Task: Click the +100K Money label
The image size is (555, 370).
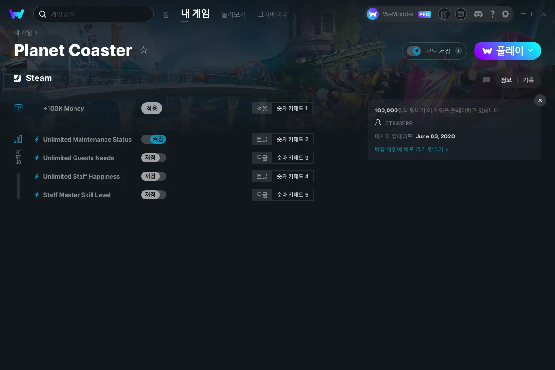Action: (64, 108)
